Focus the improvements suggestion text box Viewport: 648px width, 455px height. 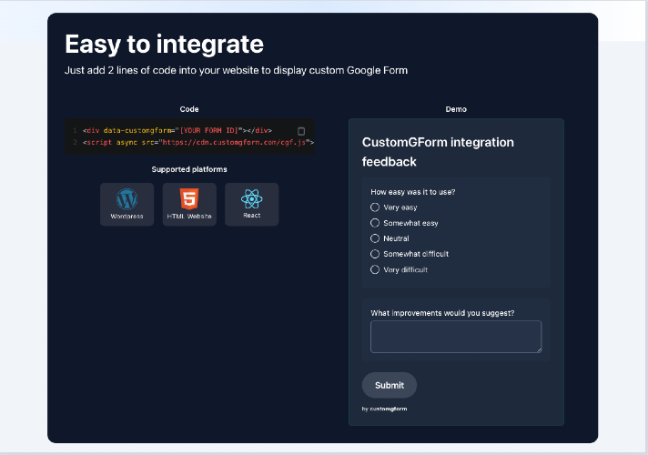coord(456,337)
